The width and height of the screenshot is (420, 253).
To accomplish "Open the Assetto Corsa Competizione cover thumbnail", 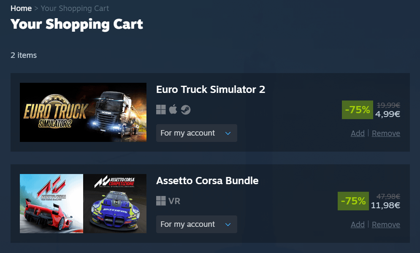I will tap(115, 204).
